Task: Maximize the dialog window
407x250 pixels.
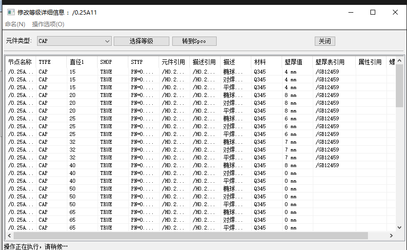Action: (x=373, y=12)
